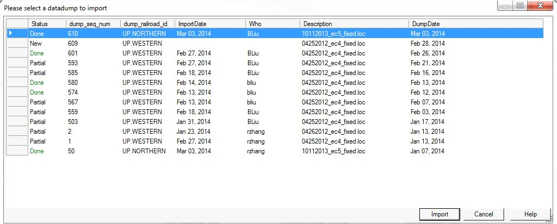This screenshot has height=224, width=557.
Task: Open Help for this dialog
Action: 530,214
